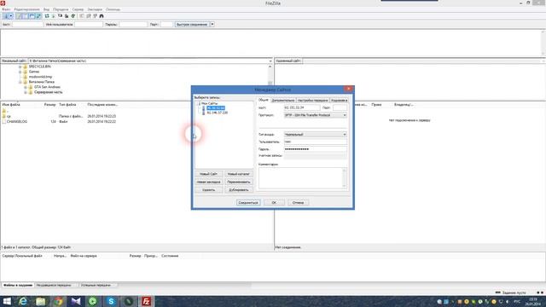Toggle the remote directory tree icon
Screen dimensions: 546x307
(32, 16)
